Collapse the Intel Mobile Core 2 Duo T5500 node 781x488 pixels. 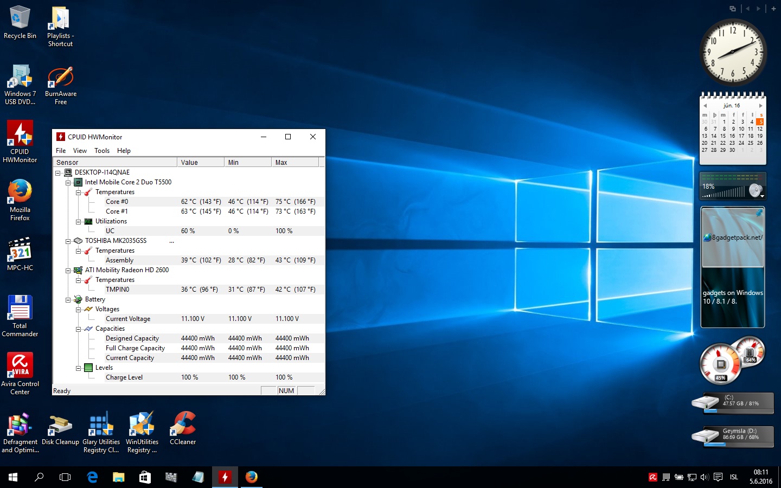coord(68,183)
